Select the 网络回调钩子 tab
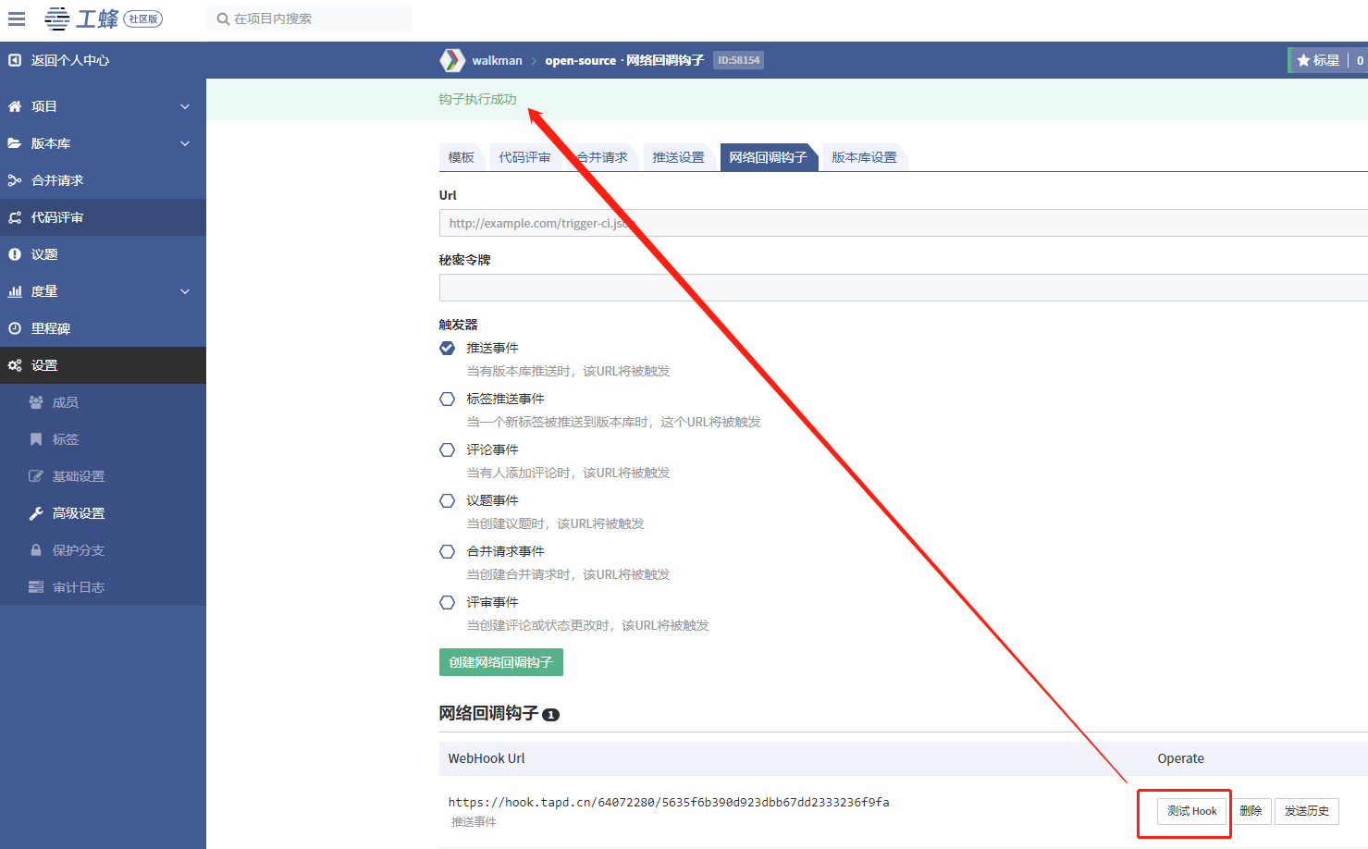Screen dimensions: 1368x849 (768, 157)
